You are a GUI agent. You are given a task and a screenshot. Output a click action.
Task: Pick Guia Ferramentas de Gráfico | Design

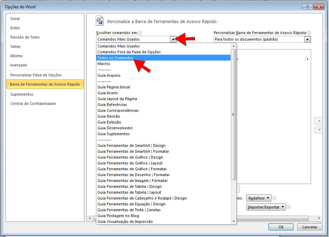coord(163,157)
